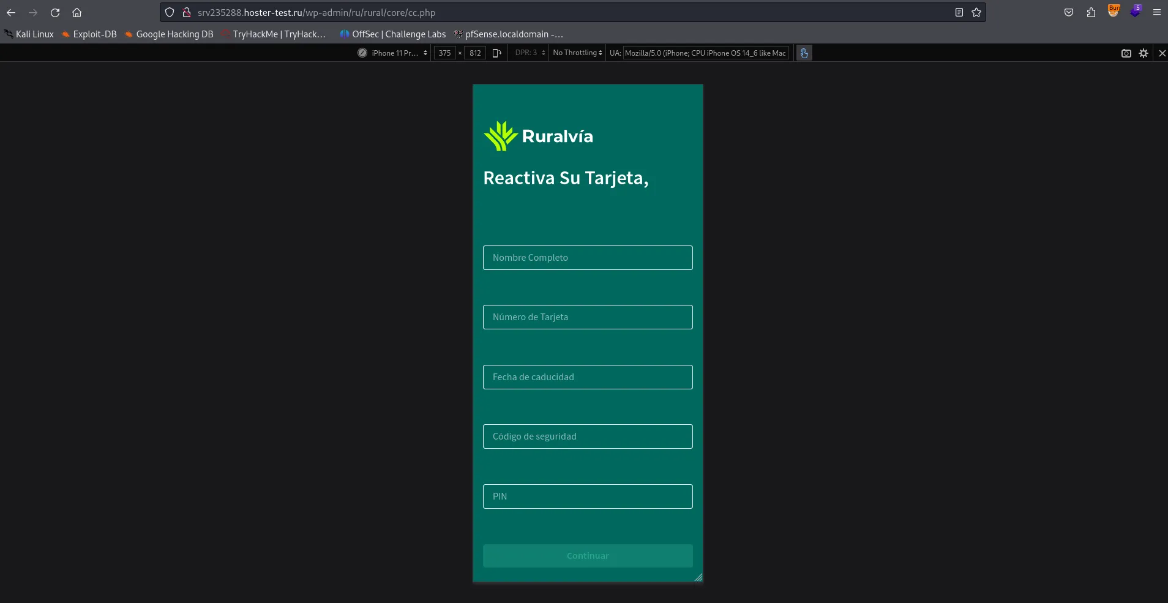Toggle reader view in the address bar
Image resolution: width=1168 pixels, height=603 pixels.
coord(959,12)
